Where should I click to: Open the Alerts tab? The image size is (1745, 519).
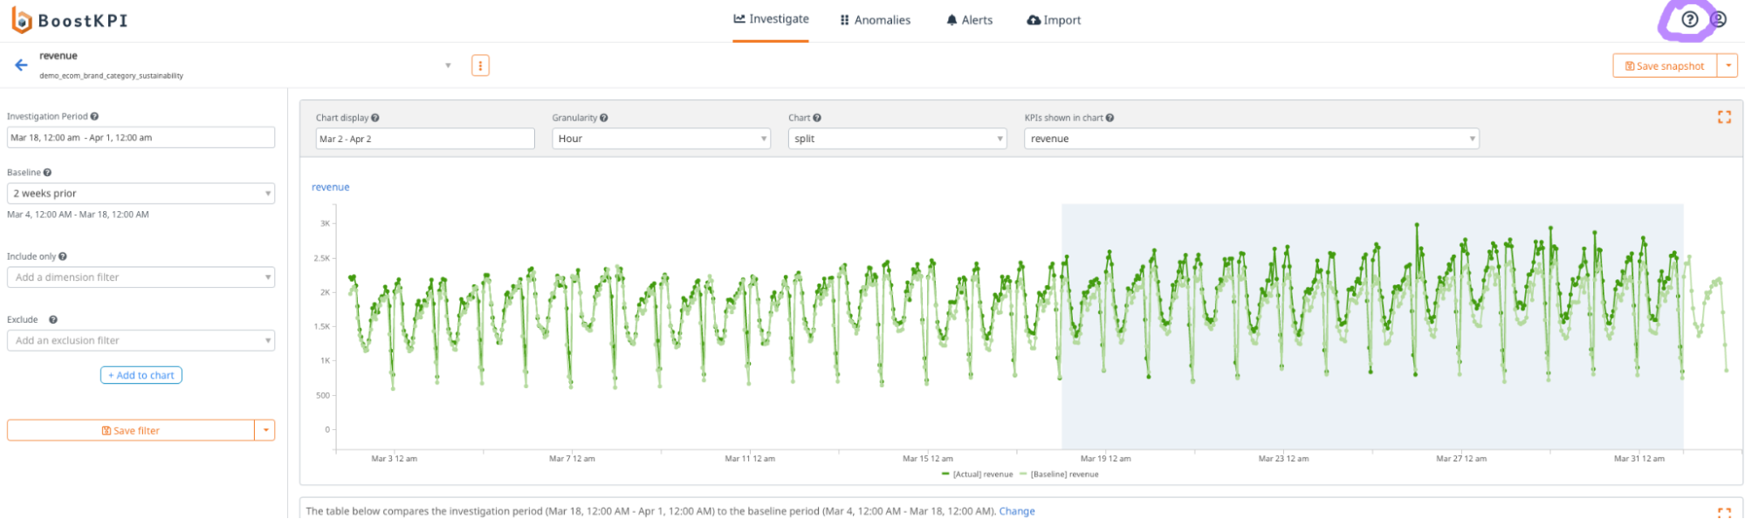point(969,20)
